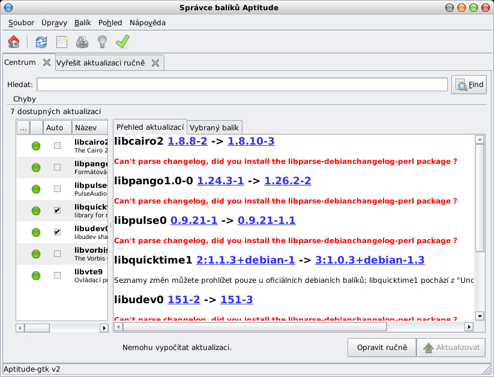Open libpulse0 version 0.9.21-1 link
Viewport: 494px width, 377px height.
194,220
